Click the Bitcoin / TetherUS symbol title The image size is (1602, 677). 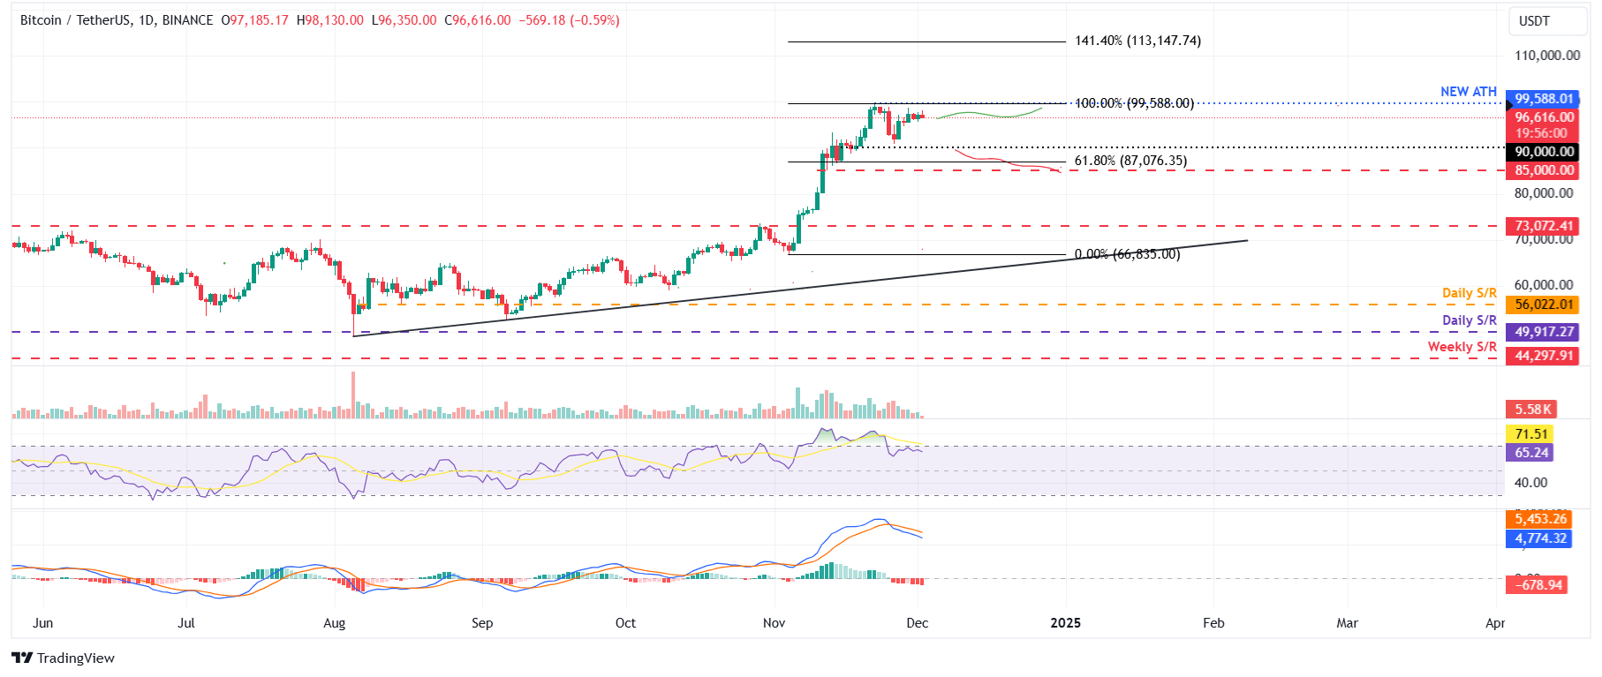click(117, 20)
